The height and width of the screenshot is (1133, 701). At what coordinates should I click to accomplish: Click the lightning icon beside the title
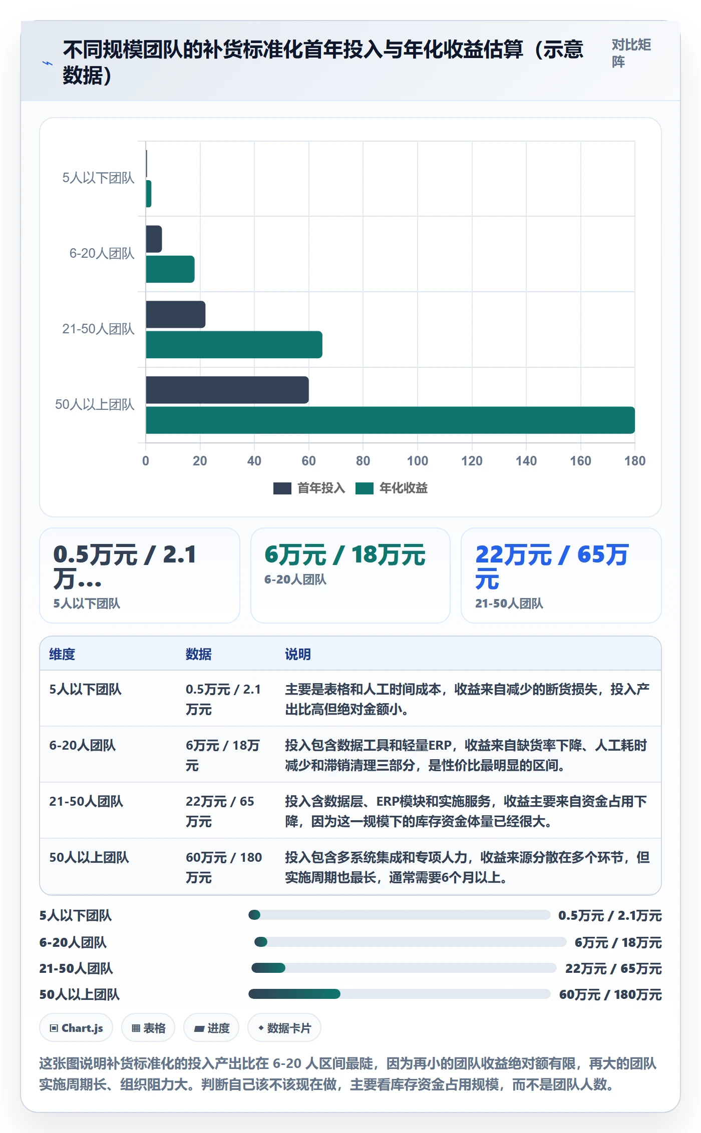click(x=47, y=63)
